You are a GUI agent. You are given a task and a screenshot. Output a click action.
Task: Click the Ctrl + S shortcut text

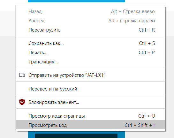pos(147,43)
